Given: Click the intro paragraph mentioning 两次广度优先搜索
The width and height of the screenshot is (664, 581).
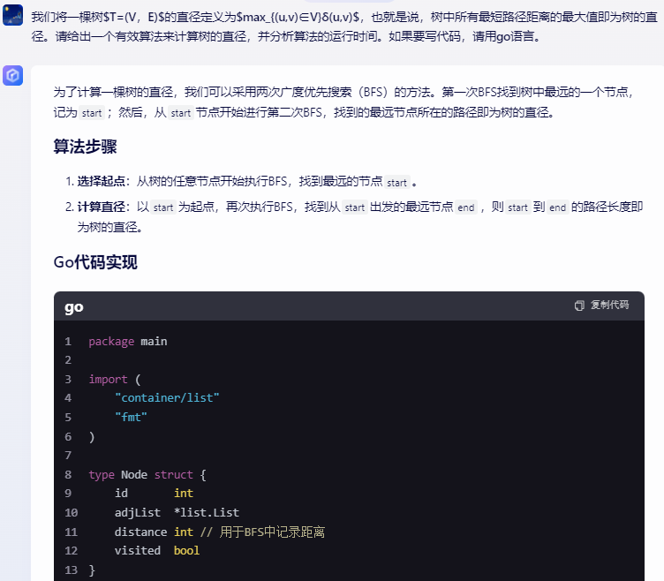Looking at the screenshot, I should click(343, 102).
